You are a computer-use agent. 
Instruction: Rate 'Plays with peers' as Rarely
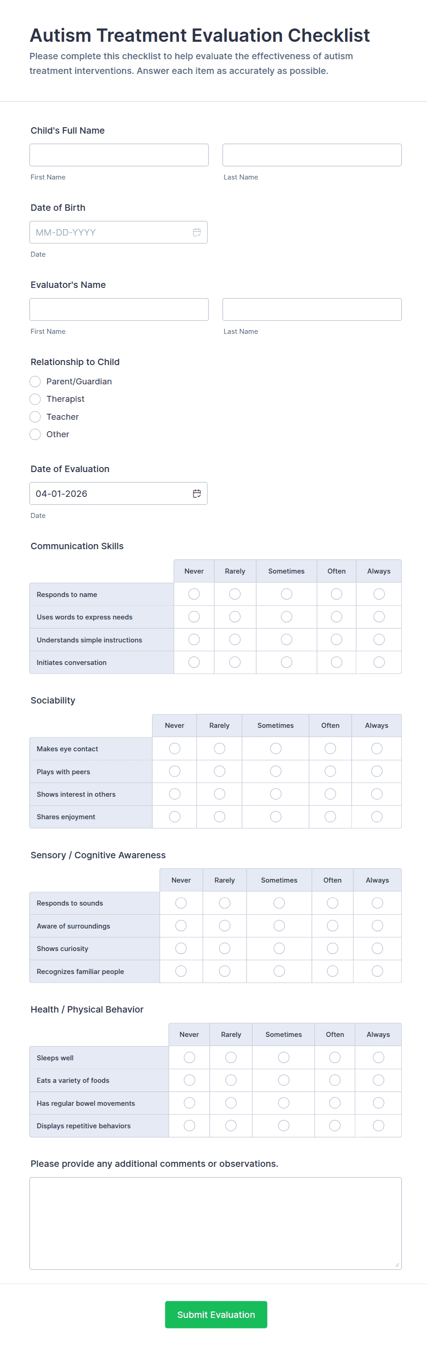tap(219, 771)
